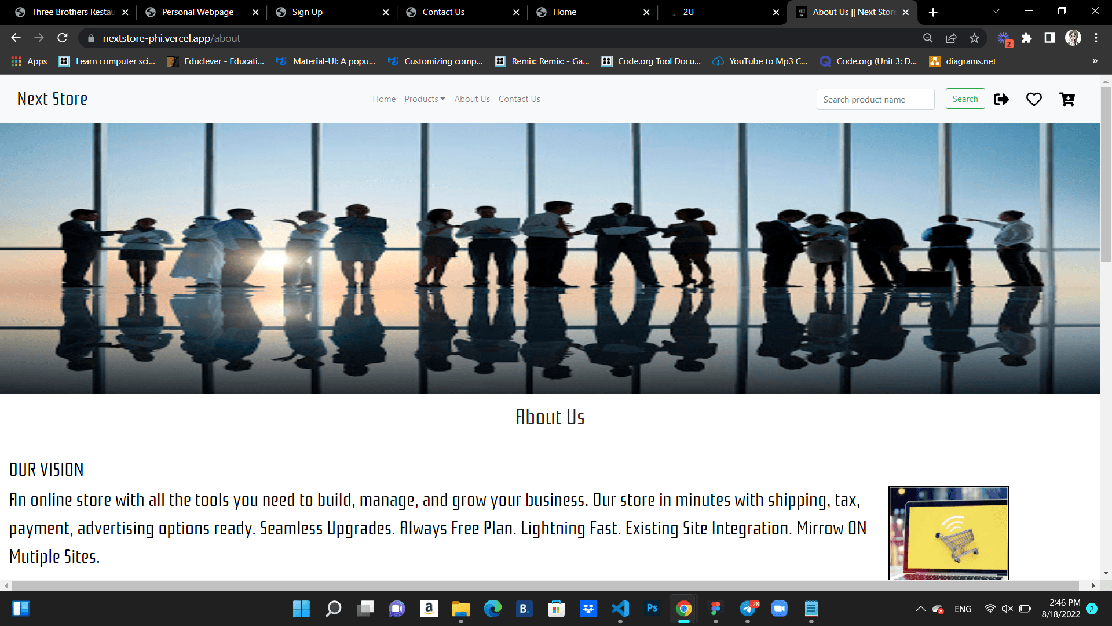This screenshot has height=626, width=1112.
Task: Open Figma from the taskbar
Action: (x=716, y=609)
